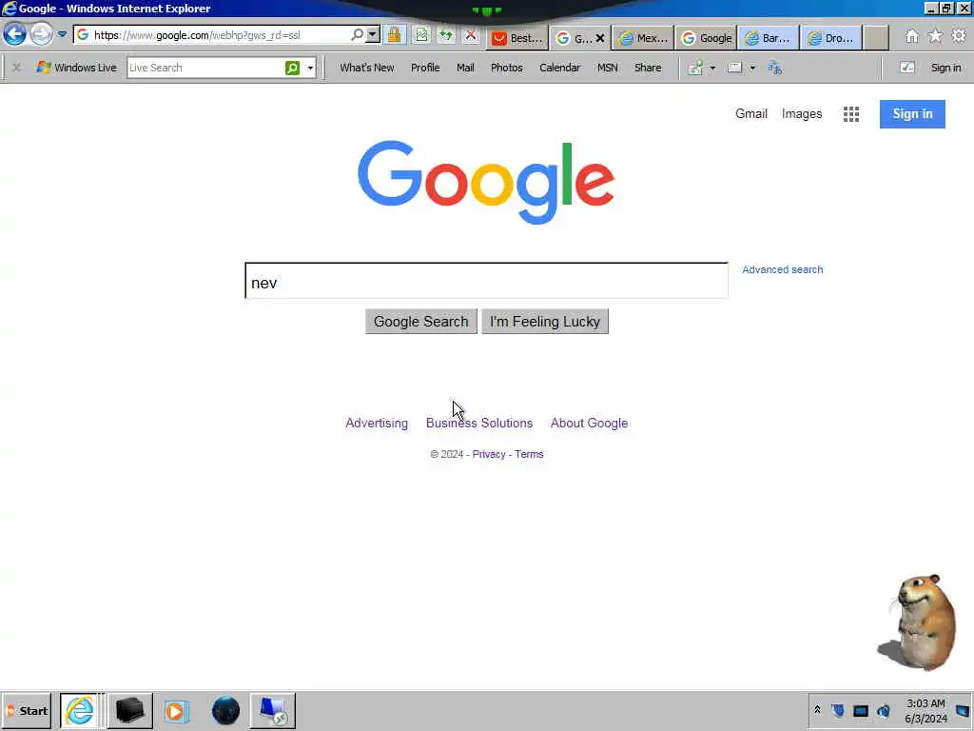Click the browser Forward arrow button
This screenshot has height=731, width=974.
pyautogui.click(x=42, y=34)
